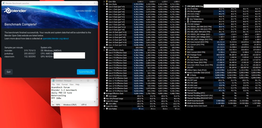Click the lightning icon beside CPU Package Power
Screen dimensions: 262x128
pos(186,55)
